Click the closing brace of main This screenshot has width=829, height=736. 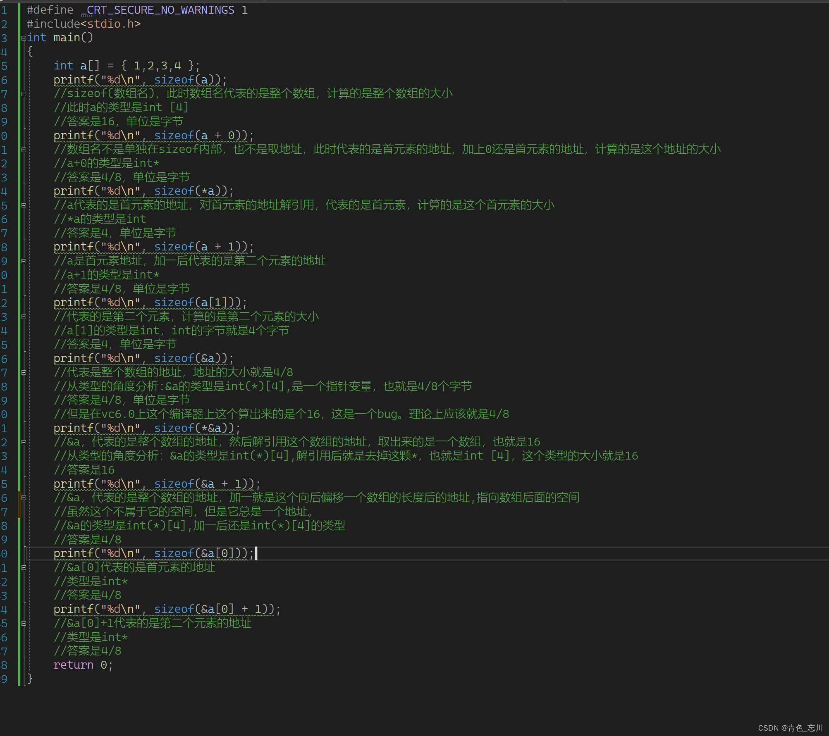pos(30,679)
